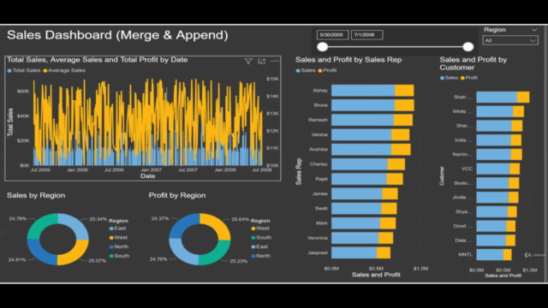548x308 pixels.
Task: Open the Region 'All' dropdown
Action: click(510, 40)
